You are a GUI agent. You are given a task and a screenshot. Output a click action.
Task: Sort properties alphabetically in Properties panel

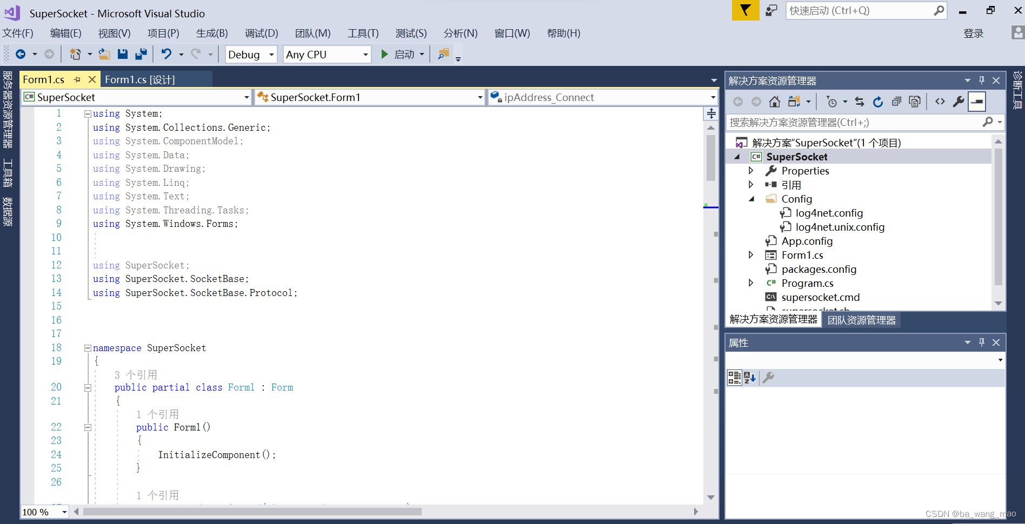(749, 378)
